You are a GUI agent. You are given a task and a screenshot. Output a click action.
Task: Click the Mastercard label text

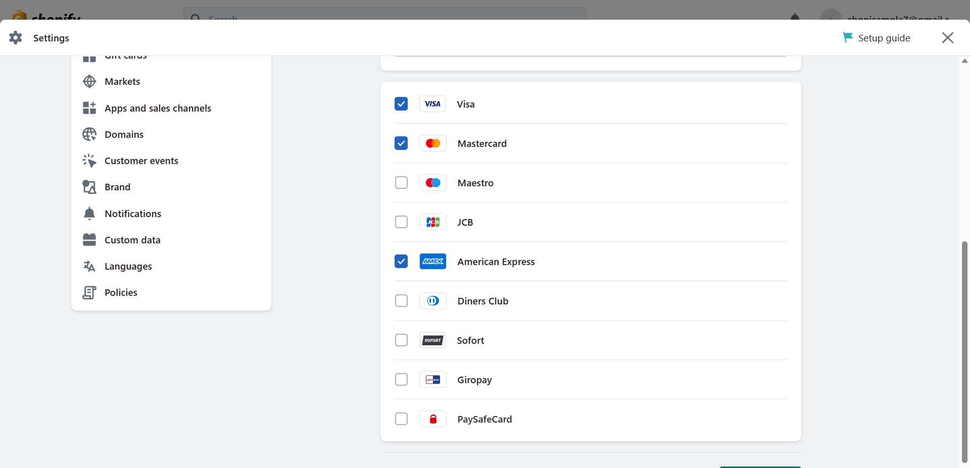(x=482, y=143)
